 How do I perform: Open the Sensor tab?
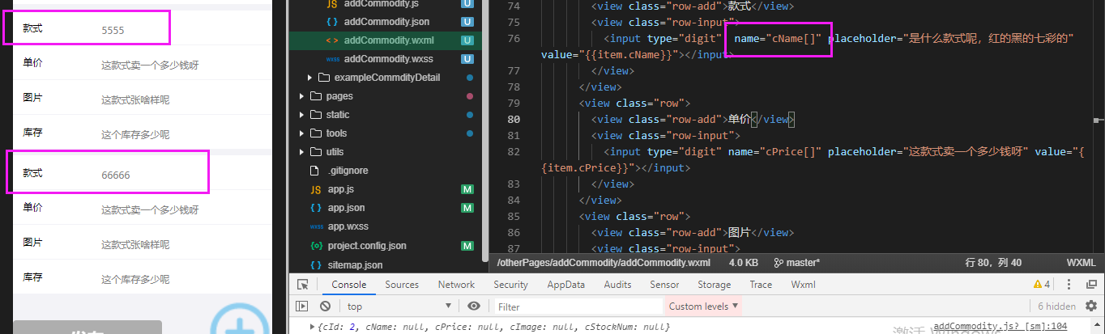[x=664, y=285]
